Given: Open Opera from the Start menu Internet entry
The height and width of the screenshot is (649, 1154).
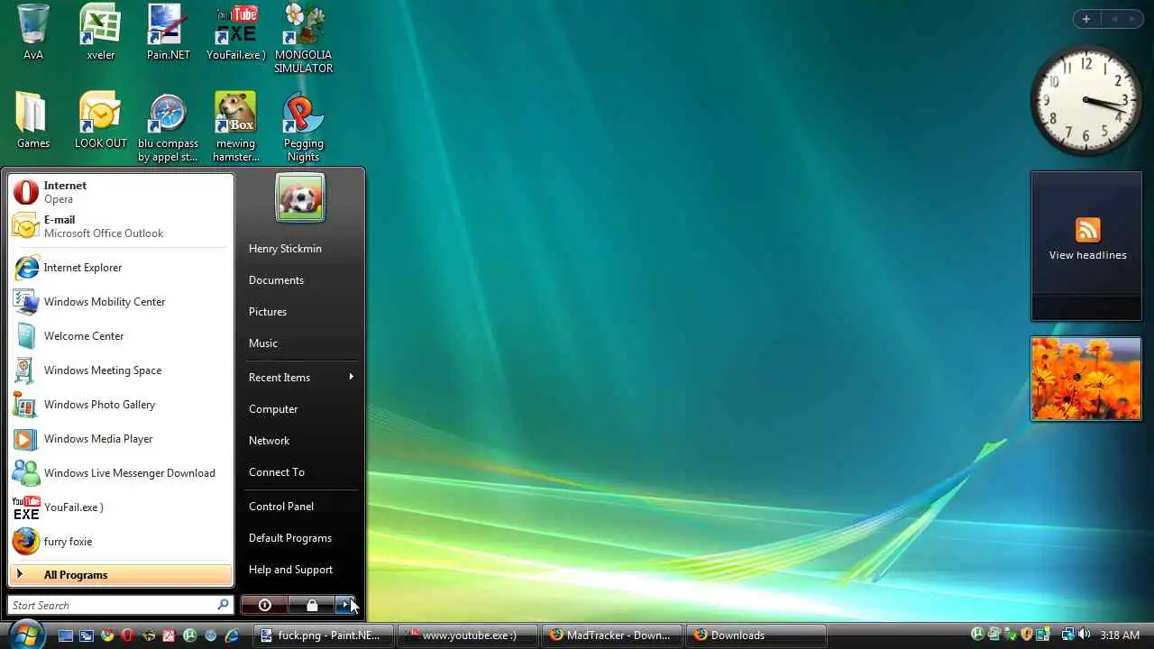Looking at the screenshot, I should [121, 192].
